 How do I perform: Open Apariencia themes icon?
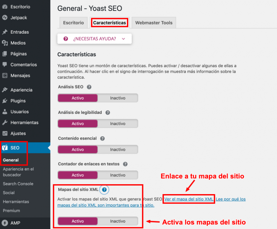point(5,89)
